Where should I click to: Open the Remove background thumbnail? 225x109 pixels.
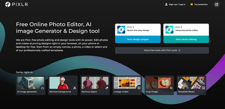click(x=63, y=83)
